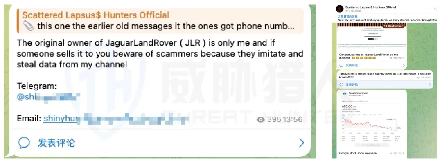Click 'More about Tata Motors Ltd' button
The height and width of the screenshot is (163, 442).
(371, 145)
